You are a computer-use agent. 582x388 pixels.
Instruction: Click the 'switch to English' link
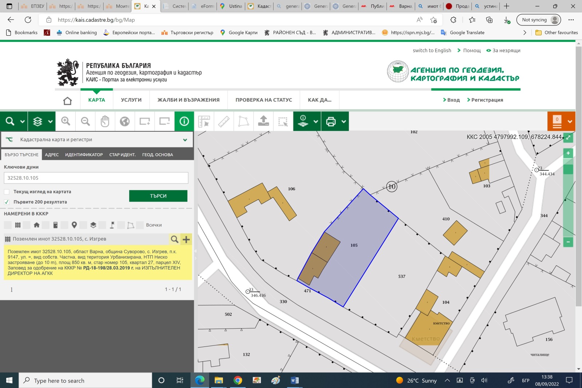pyautogui.click(x=431, y=51)
